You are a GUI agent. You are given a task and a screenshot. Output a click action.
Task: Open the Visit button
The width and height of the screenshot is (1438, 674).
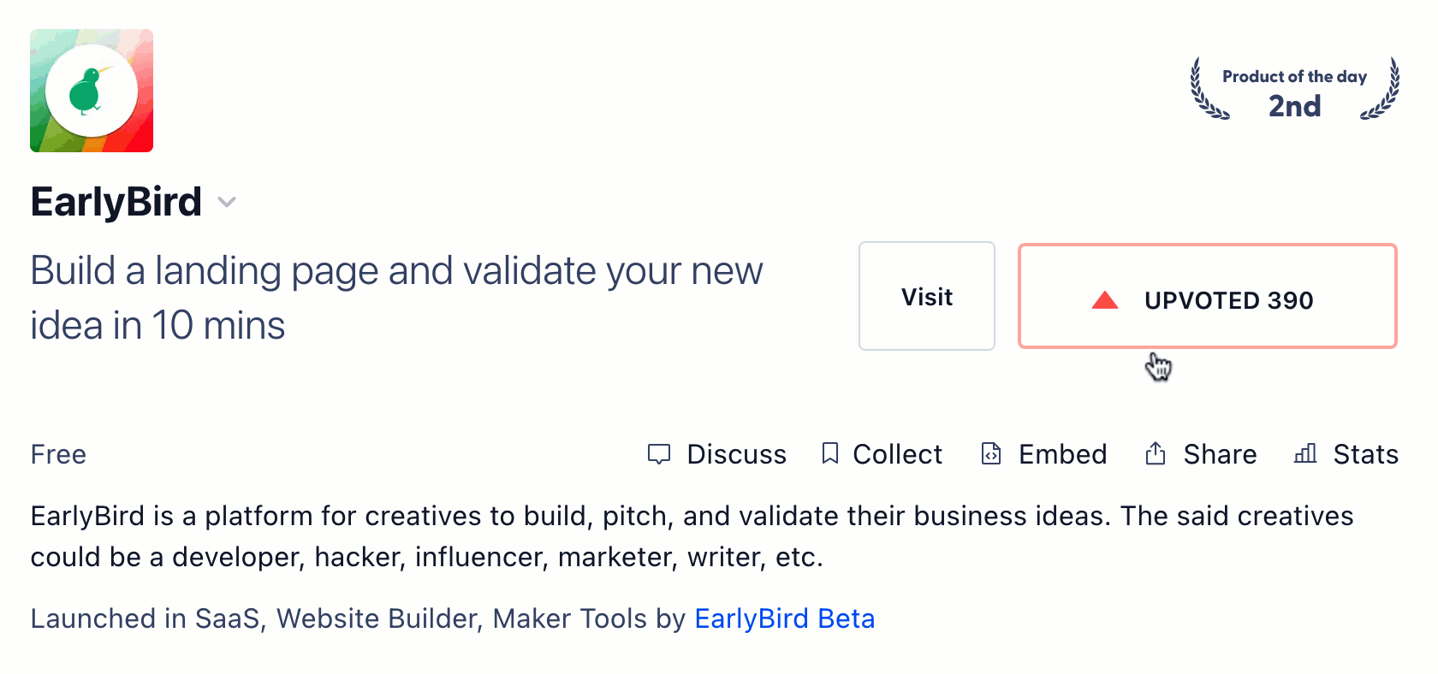(927, 296)
